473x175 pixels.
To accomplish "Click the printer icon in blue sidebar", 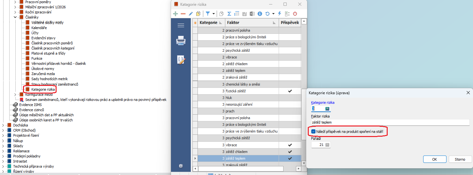I will (181, 41).
